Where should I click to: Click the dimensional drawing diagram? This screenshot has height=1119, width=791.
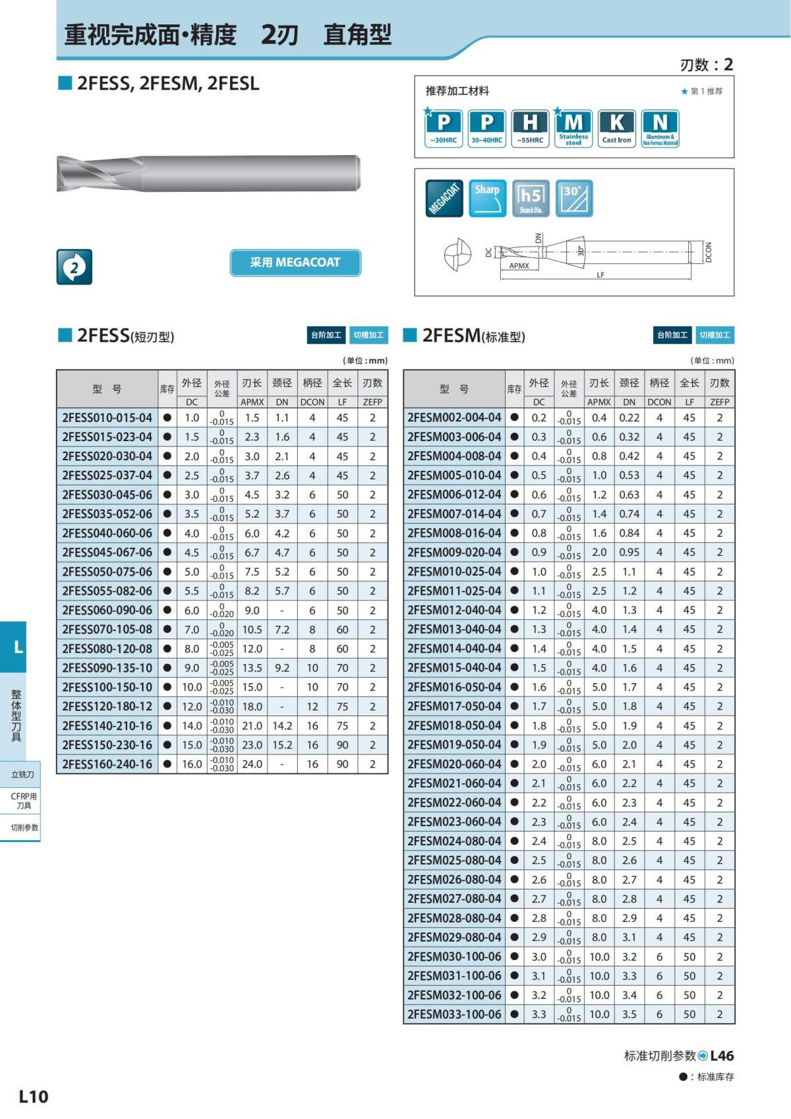(x=579, y=256)
